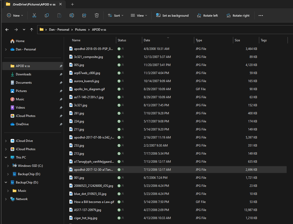The height and width of the screenshot is (224, 293).
Task: Expand the iCloud Drive tree node
Action: point(6,141)
